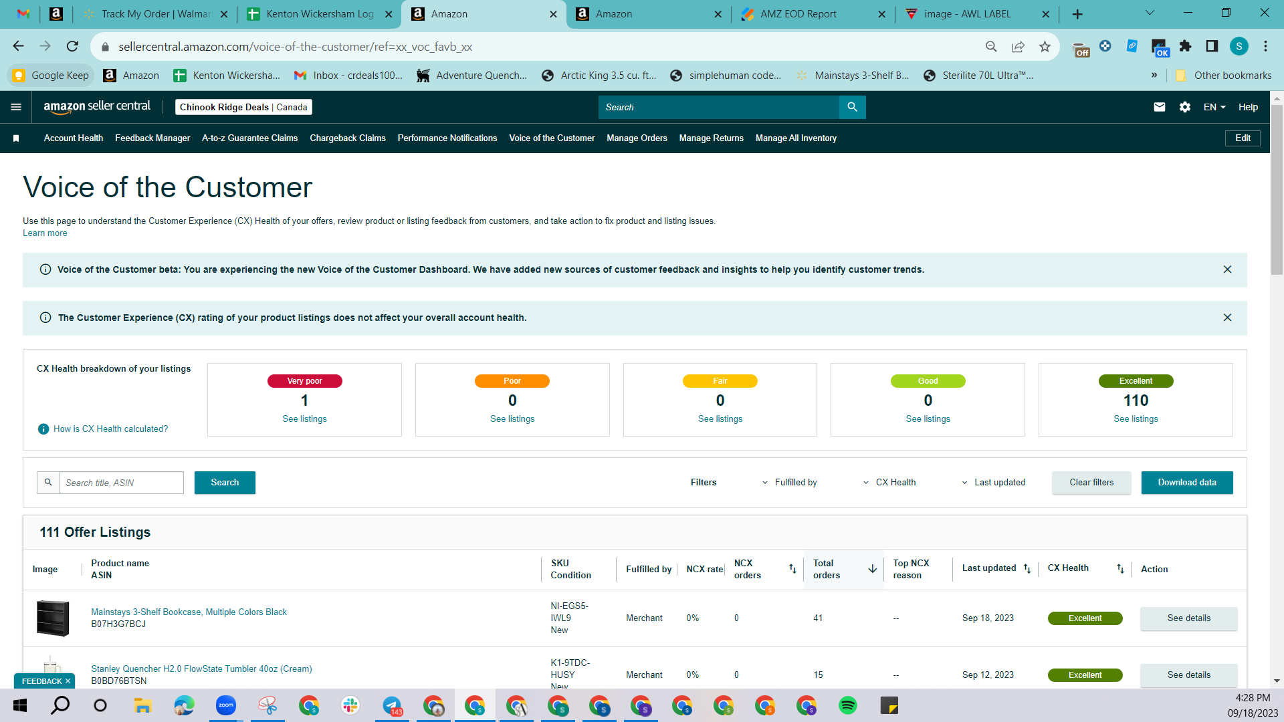Click the bookmark icon in favorites bar
Screen dimensions: 1284x722
pyautogui.click(x=16, y=138)
